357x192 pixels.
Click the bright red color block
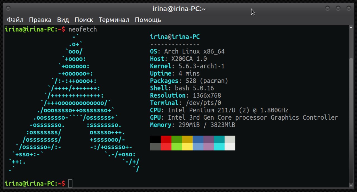click(166, 147)
